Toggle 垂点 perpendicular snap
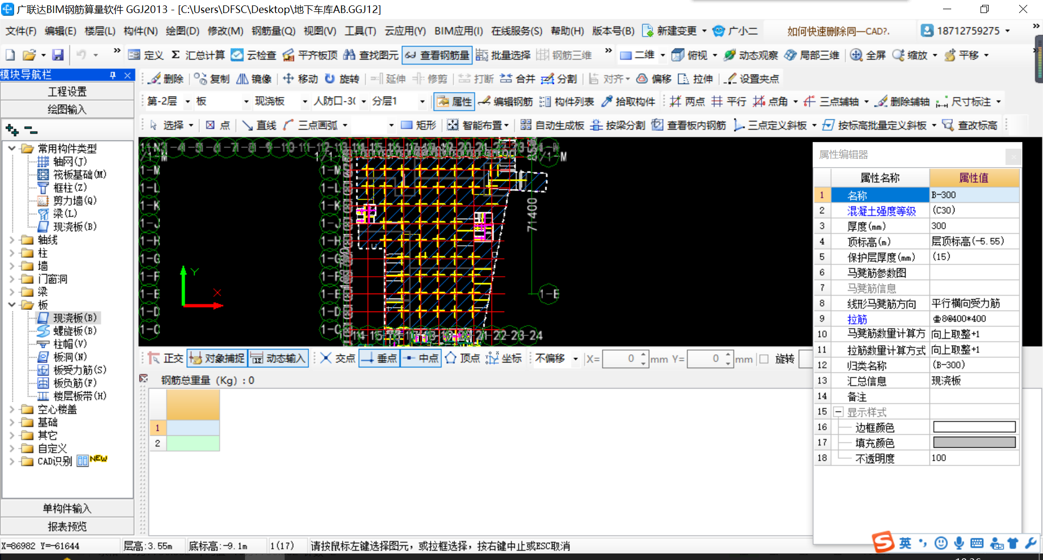Screen dimensions: 1043x560 [379, 358]
